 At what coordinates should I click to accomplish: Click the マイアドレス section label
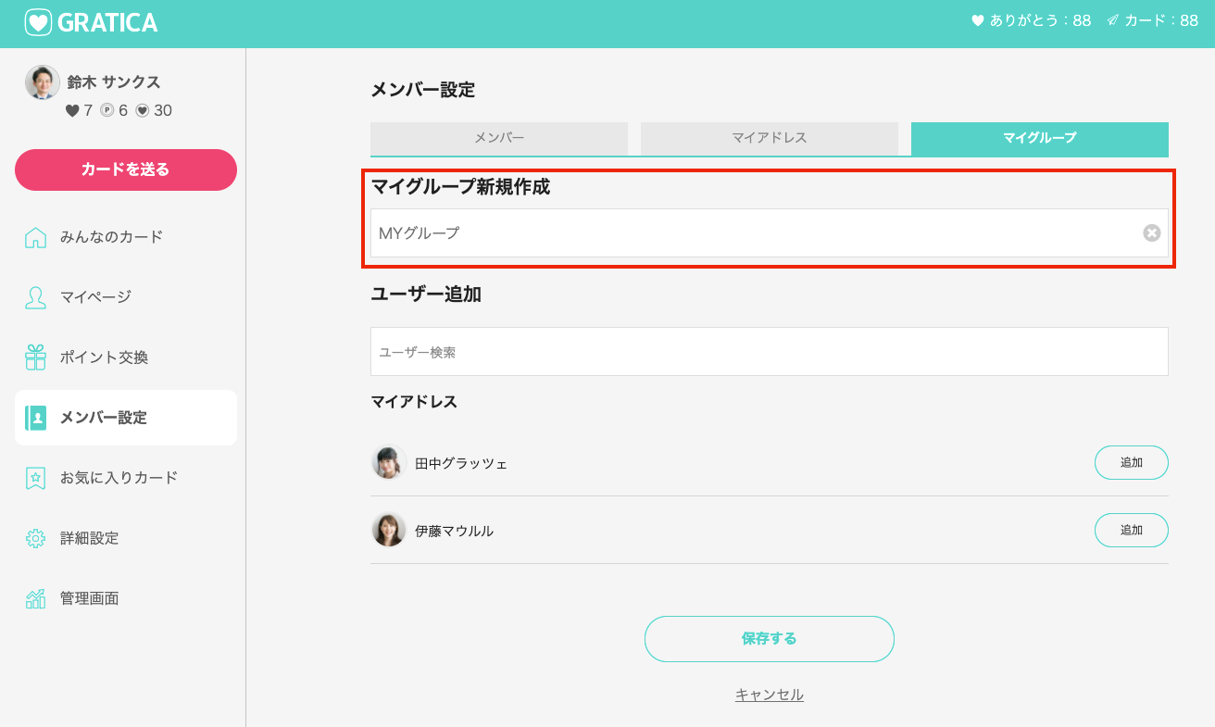pos(414,402)
